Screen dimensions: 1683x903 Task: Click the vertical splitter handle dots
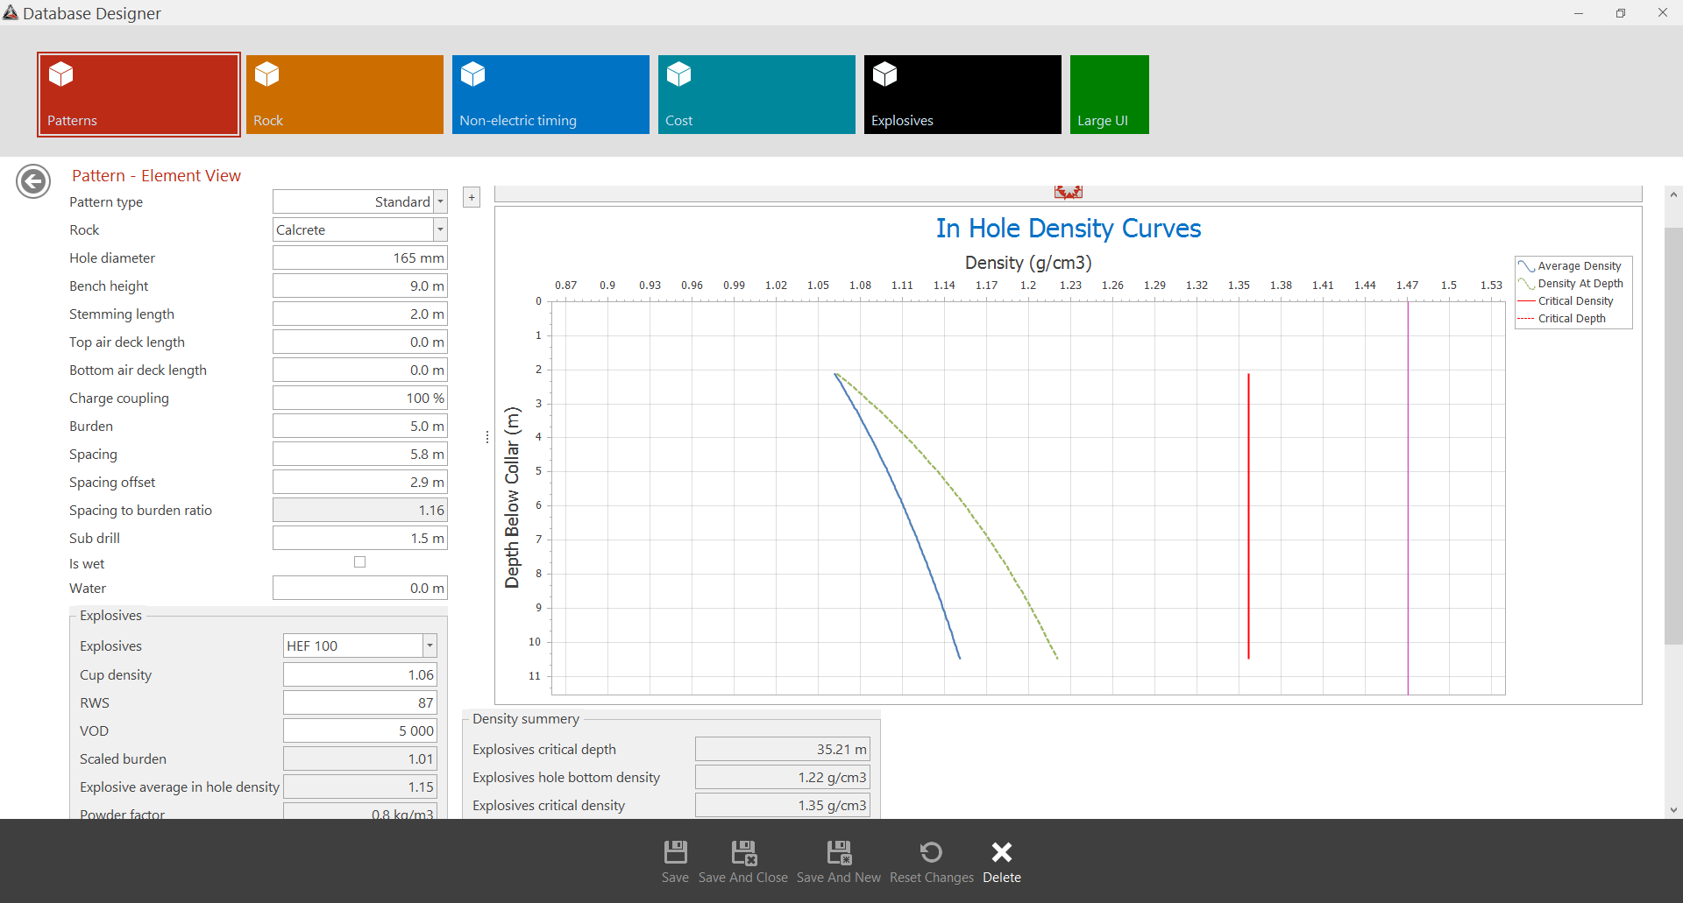486,437
